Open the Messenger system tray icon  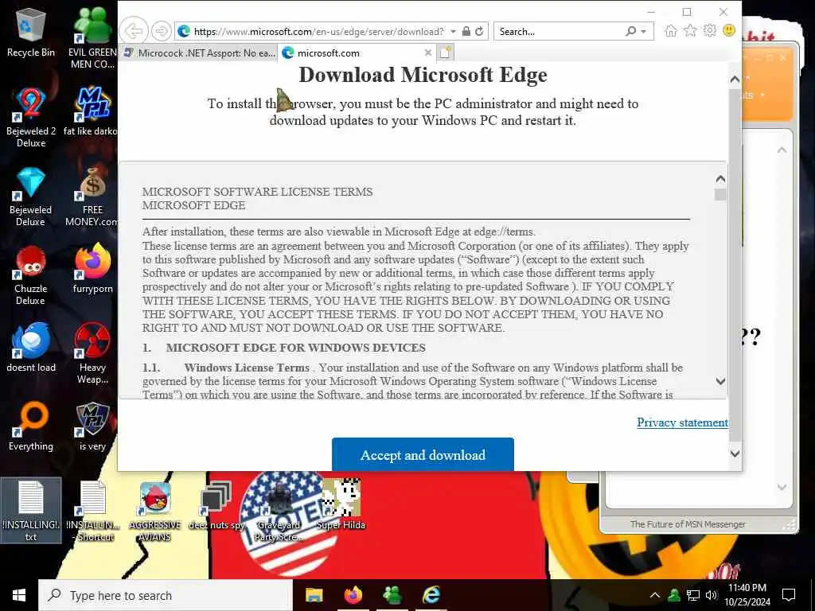(x=674, y=595)
